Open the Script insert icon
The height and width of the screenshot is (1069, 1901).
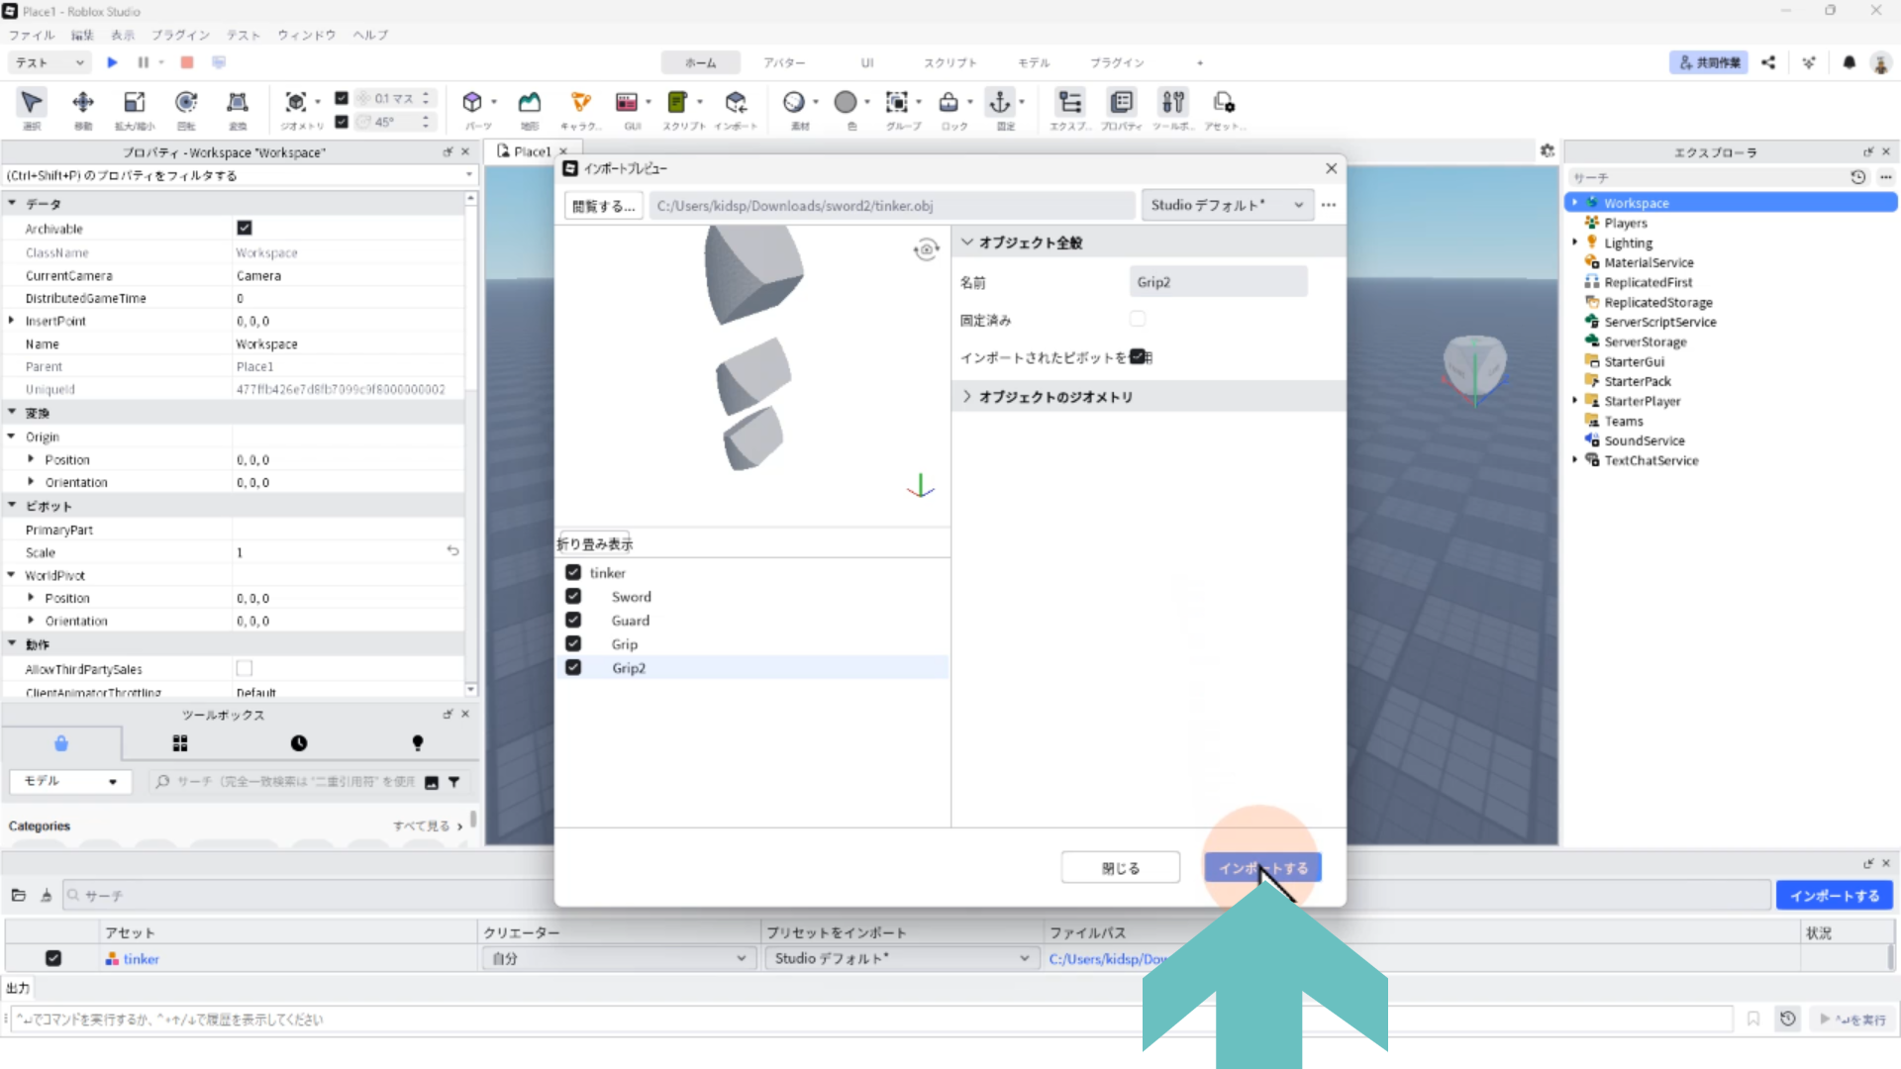[x=678, y=103]
